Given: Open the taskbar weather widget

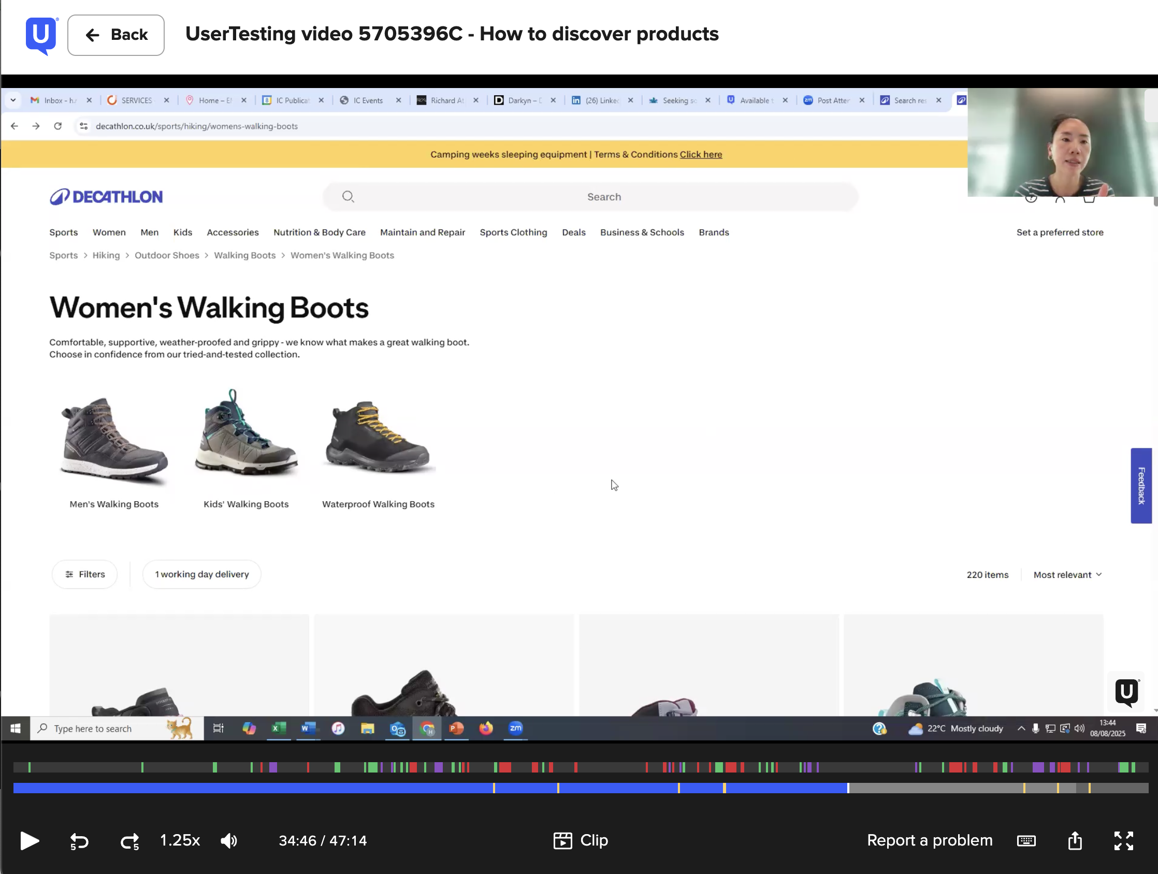Looking at the screenshot, I should tap(956, 728).
